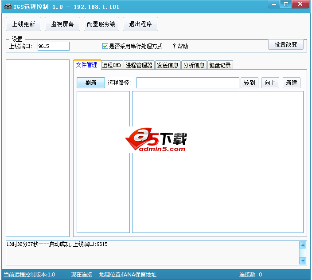This screenshot has width=312, height=280.
Task: Open 发送信息 tab
Action: tap(168, 65)
